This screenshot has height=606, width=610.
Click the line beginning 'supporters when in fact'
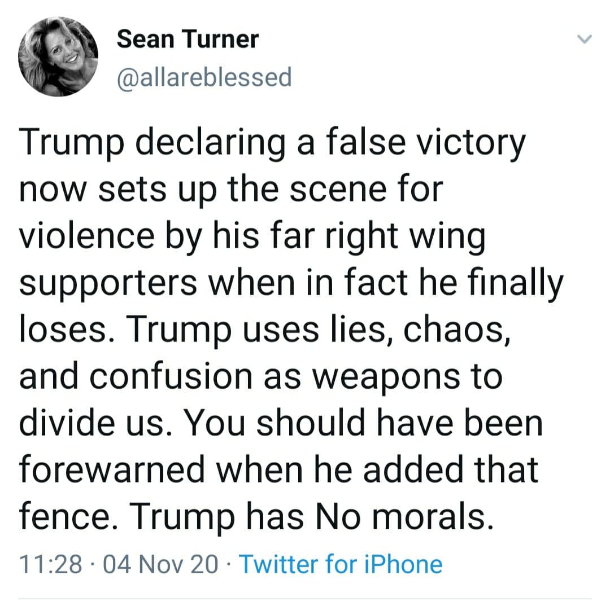click(x=292, y=283)
